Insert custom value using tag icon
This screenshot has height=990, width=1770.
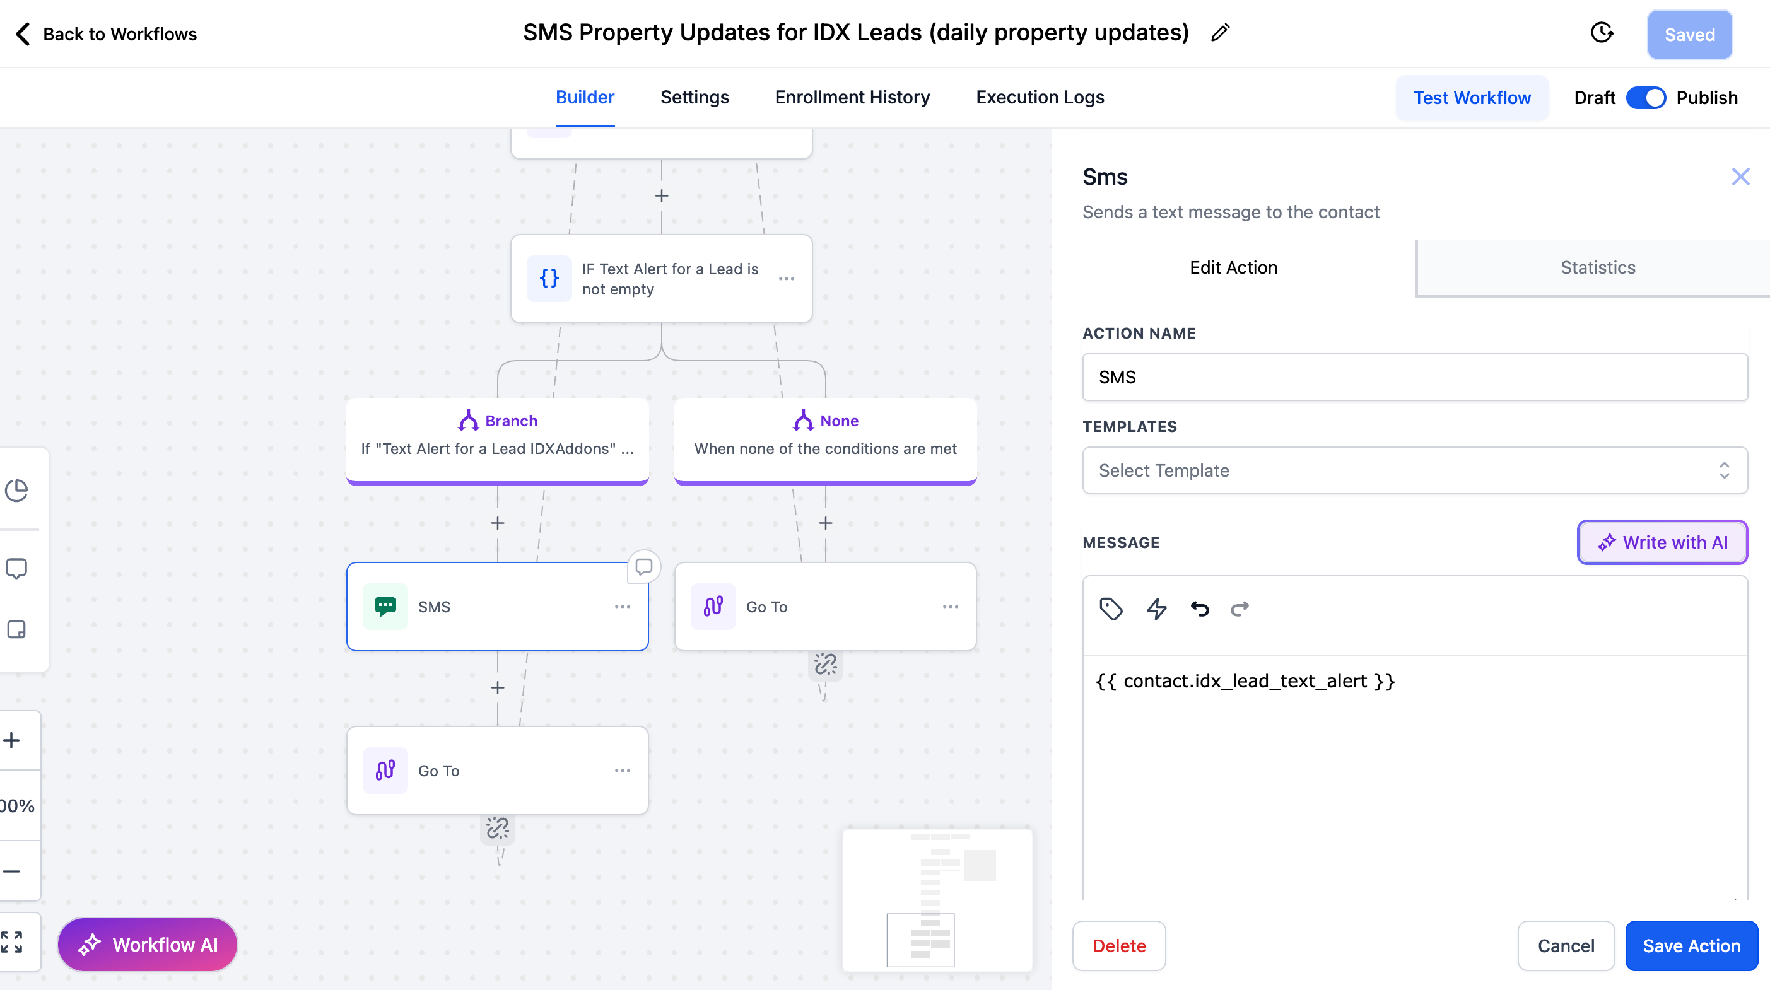point(1110,609)
